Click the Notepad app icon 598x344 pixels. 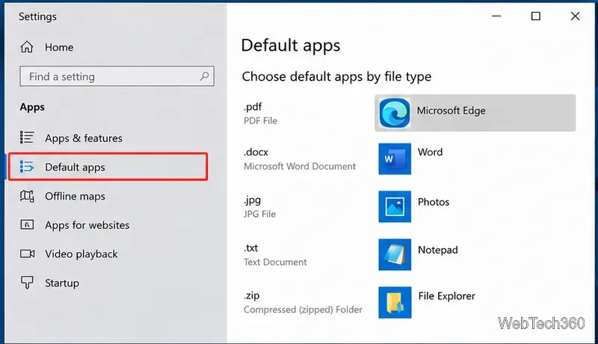tap(395, 254)
